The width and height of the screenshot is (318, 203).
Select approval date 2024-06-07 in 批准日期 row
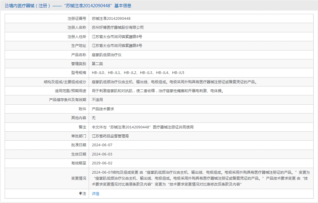click(x=102, y=145)
